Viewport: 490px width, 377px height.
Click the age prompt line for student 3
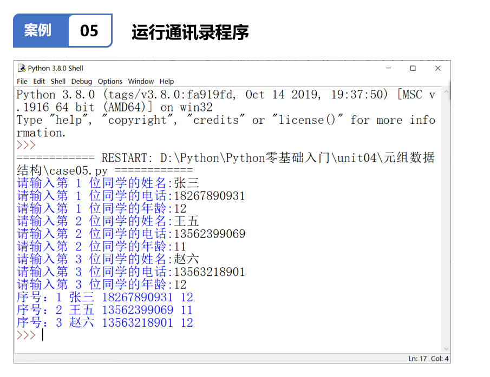(x=101, y=285)
